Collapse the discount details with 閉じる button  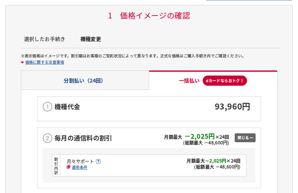(x=245, y=138)
